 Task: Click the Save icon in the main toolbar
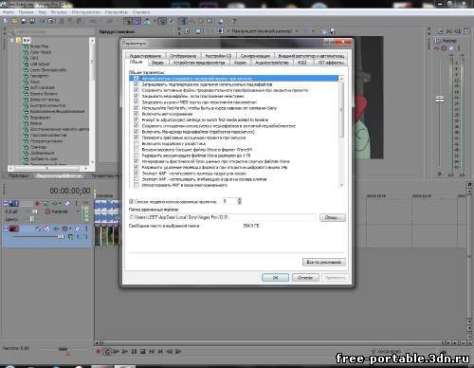pos(24,21)
